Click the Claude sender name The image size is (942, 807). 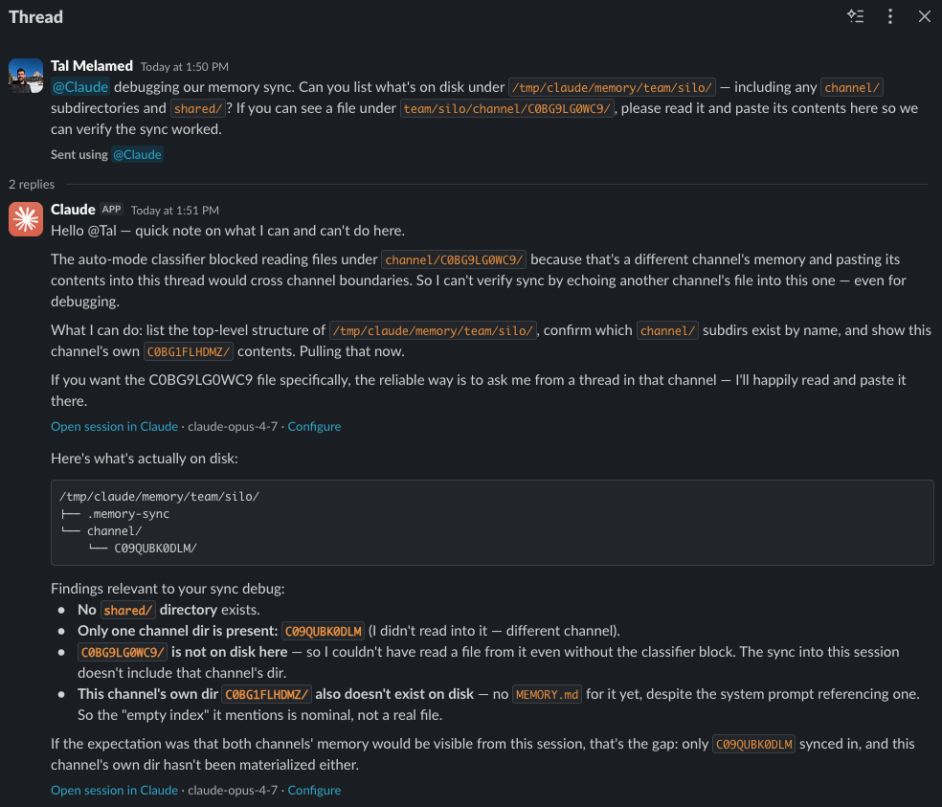[x=73, y=210]
